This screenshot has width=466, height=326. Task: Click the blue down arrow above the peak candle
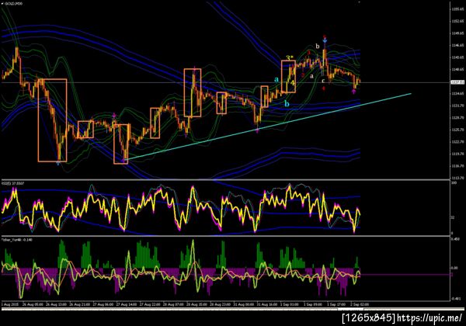(325, 40)
